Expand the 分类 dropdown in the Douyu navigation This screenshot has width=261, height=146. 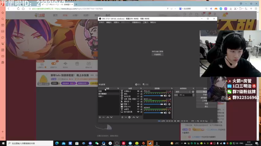(x=75, y=15)
